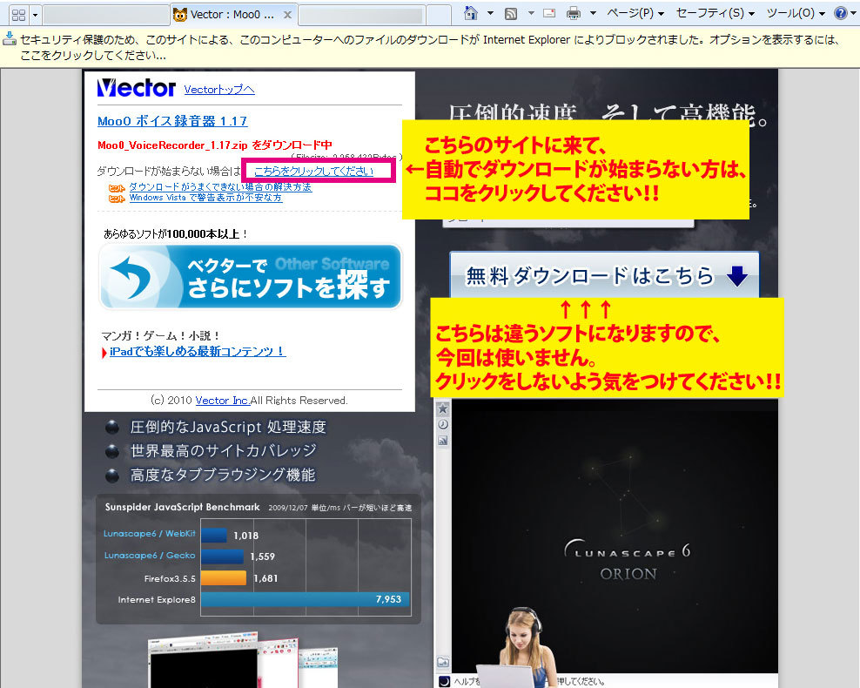Open the セーフティ(S) menu

[716, 12]
